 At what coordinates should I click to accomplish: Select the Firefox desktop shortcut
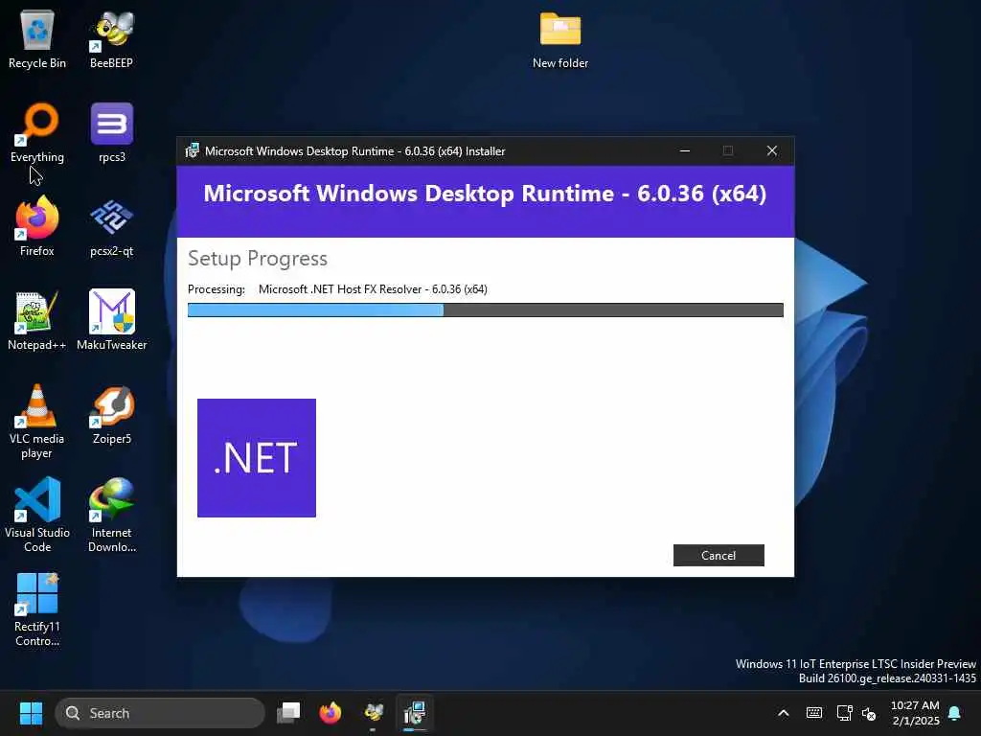click(x=37, y=227)
